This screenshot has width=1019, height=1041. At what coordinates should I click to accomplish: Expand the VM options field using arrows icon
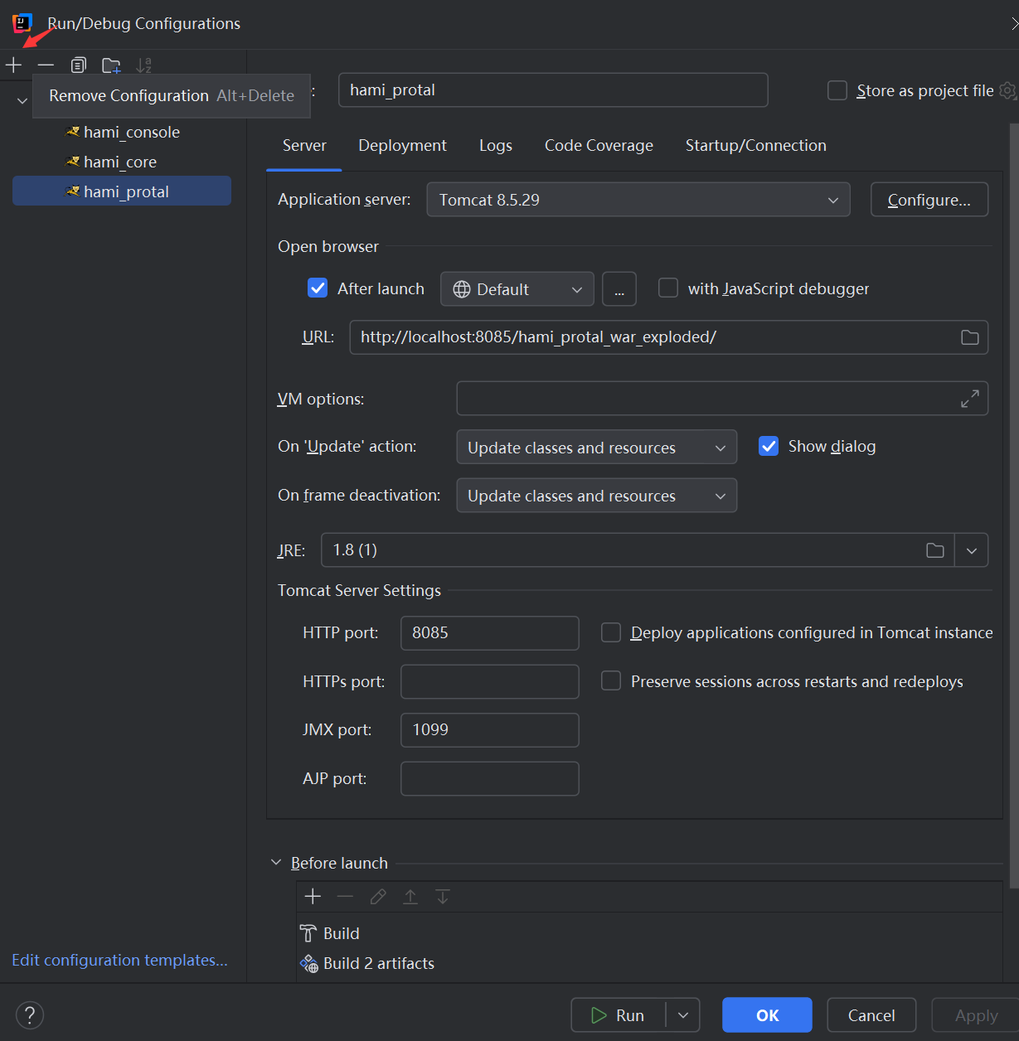click(x=969, y=399)
